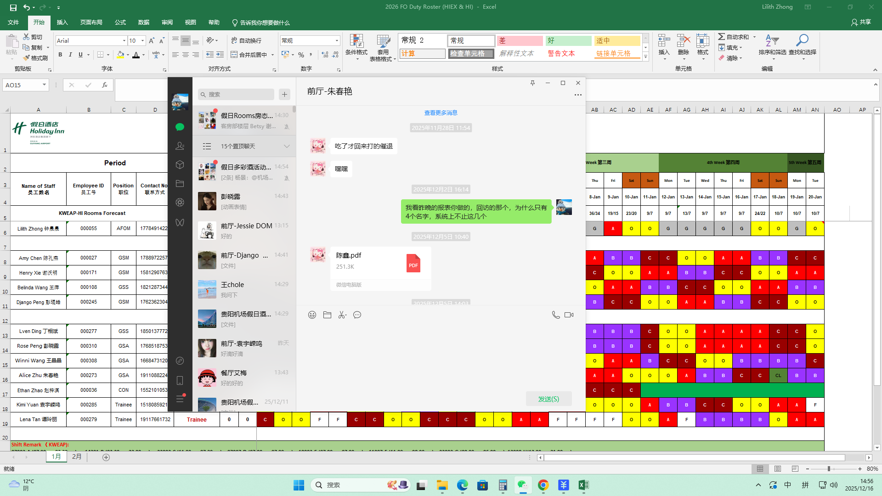The height and width of the screenshot is (496, 882).
Task: Start a video call in chat
Action: click(569, 315)
